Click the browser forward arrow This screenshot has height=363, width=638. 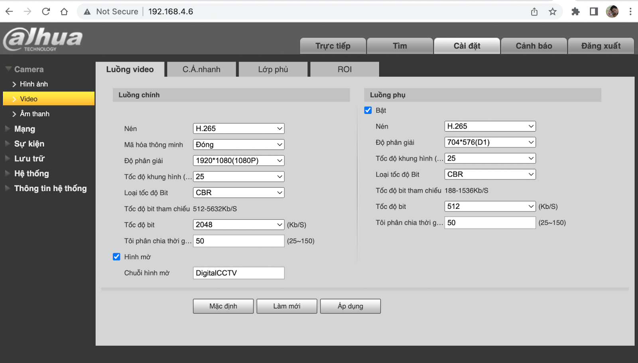(x=28, y=12)
